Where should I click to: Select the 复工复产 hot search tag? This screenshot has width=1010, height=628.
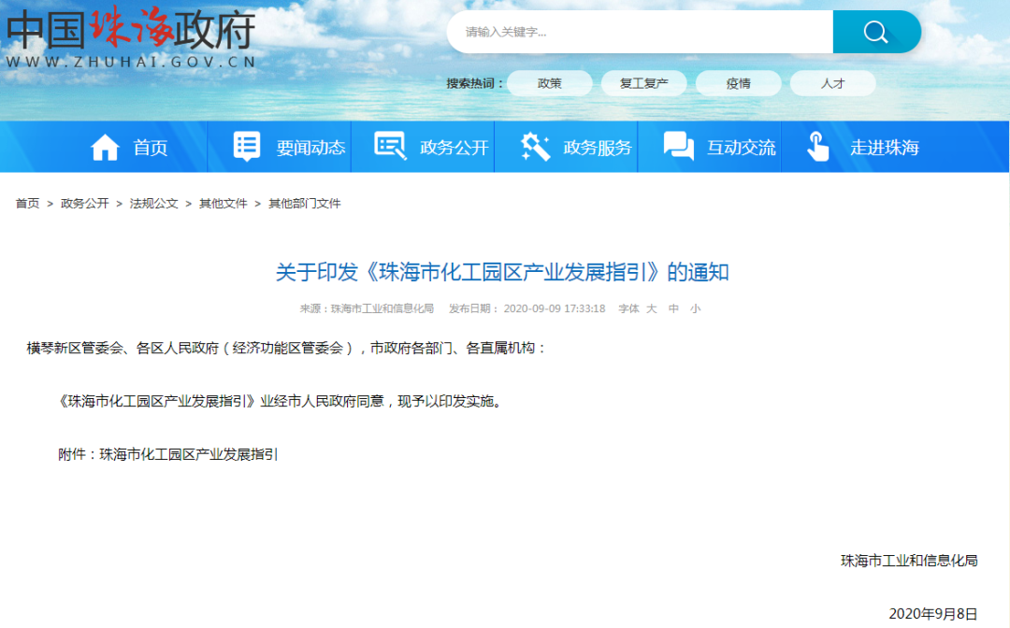pyautogui.click(x=643, y=83)
